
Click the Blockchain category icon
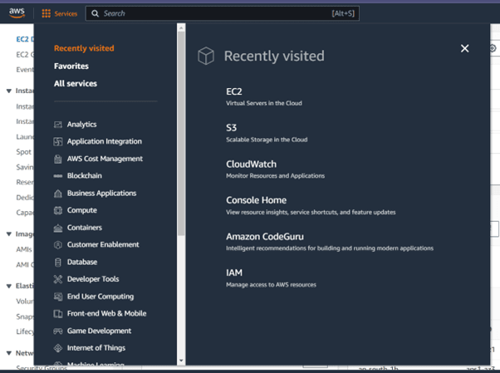click(58, 176)
